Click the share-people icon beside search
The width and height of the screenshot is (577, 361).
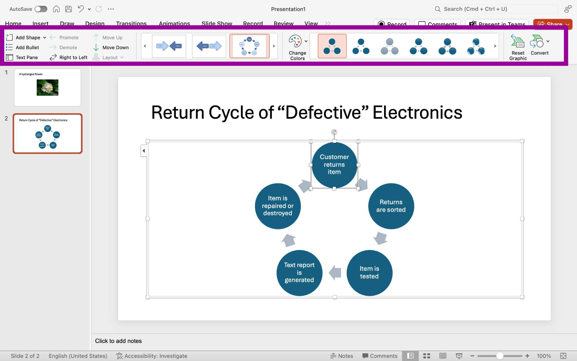coord(568,9)
